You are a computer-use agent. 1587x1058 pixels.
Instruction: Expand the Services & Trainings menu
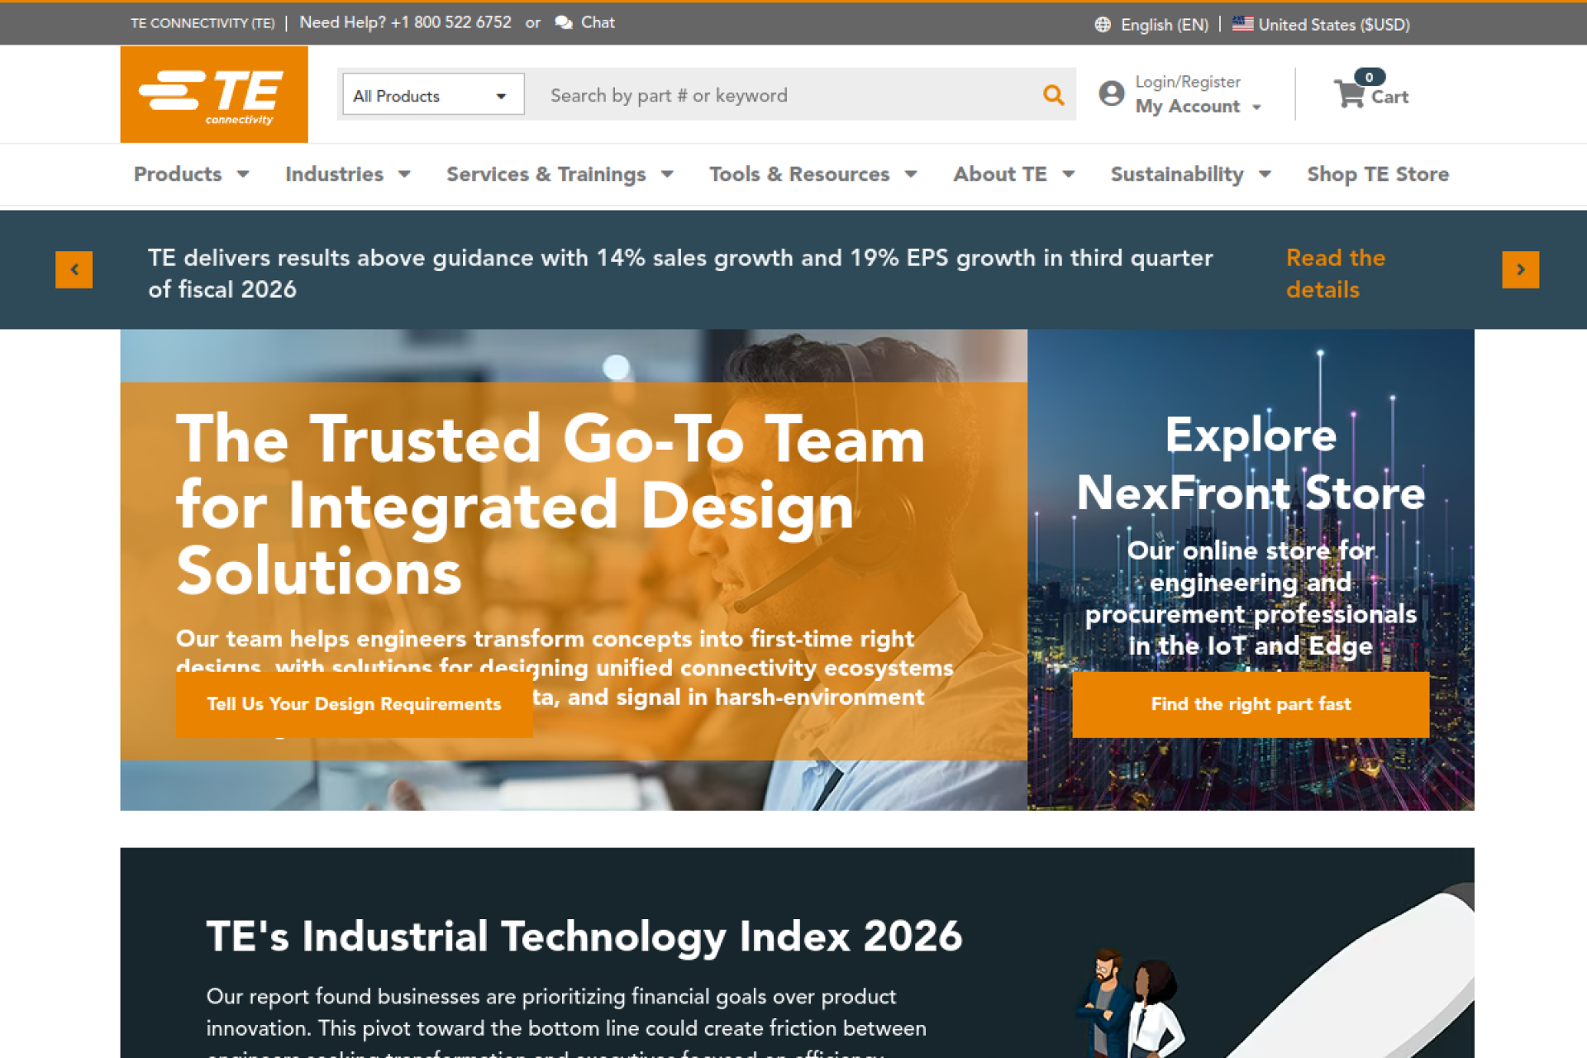pos(560,174)
